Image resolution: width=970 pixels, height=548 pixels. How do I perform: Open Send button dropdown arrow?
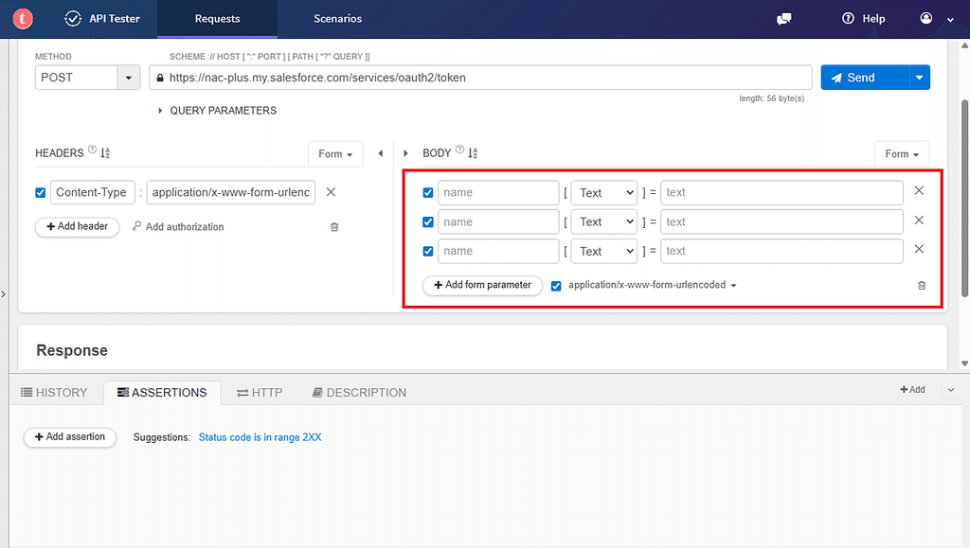(919, 78)
